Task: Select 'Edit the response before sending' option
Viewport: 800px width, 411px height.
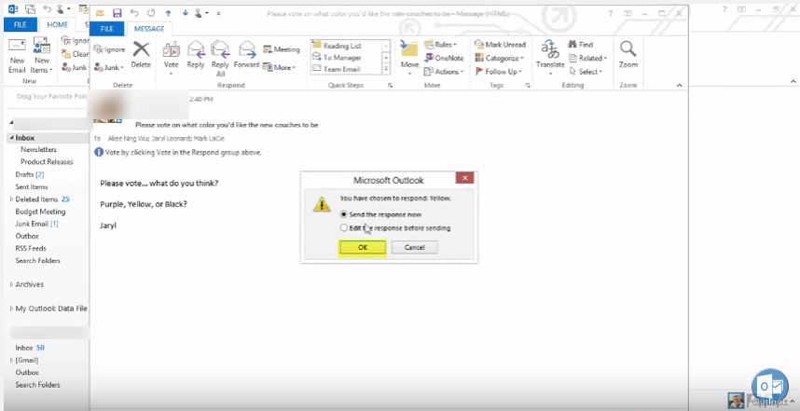Action: pos(395,228)
